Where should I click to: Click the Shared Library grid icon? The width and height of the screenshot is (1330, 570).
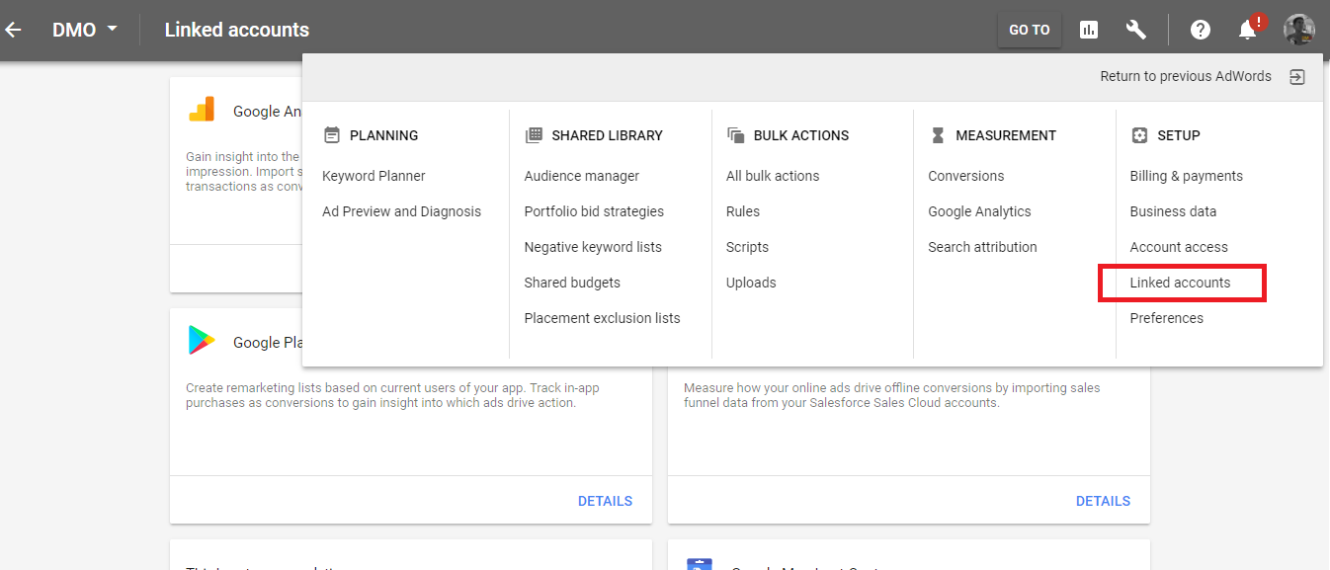534,135
